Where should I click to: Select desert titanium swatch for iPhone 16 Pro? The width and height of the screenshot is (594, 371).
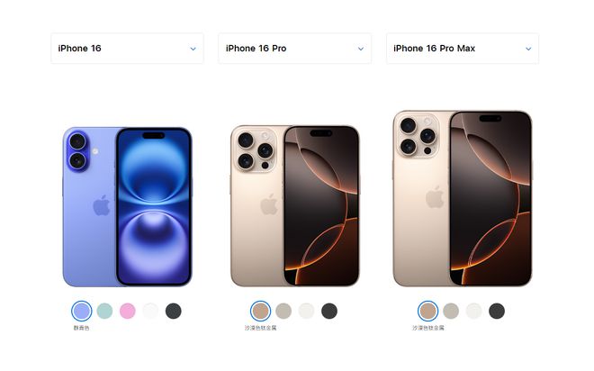pos(261,312)
